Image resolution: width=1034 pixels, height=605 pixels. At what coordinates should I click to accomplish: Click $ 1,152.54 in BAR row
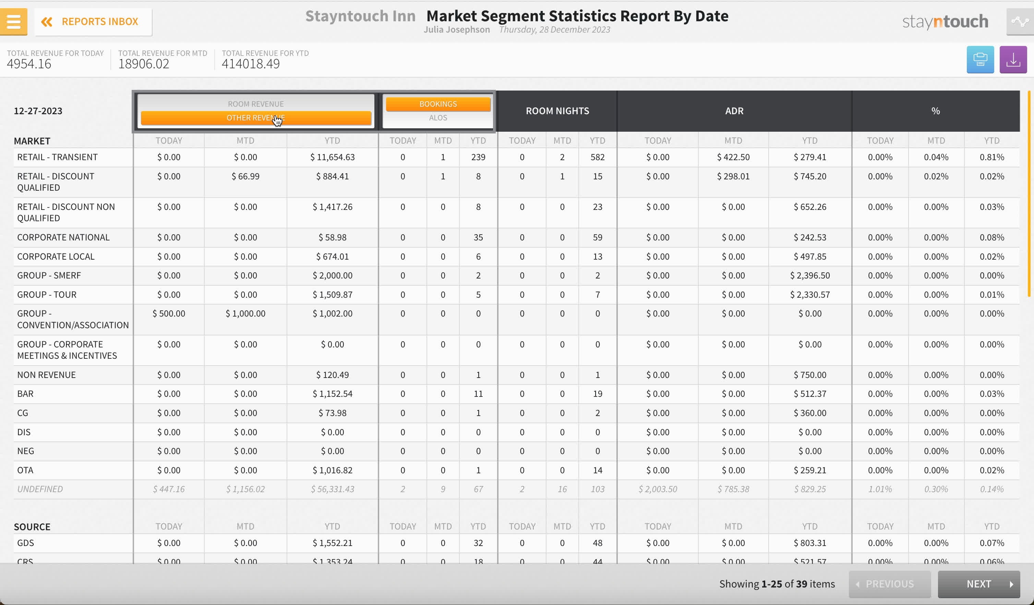(x=332, y=394)
